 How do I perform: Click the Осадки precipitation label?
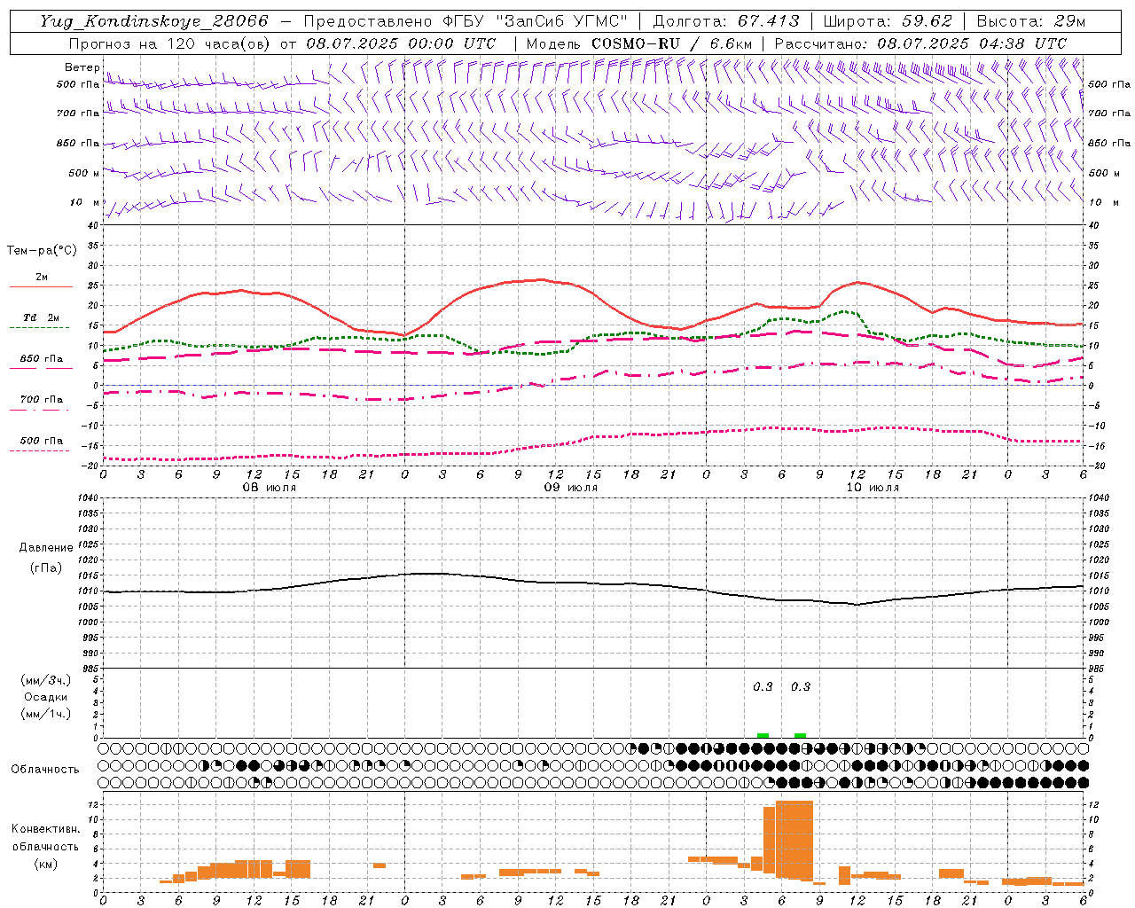point(46,697)
